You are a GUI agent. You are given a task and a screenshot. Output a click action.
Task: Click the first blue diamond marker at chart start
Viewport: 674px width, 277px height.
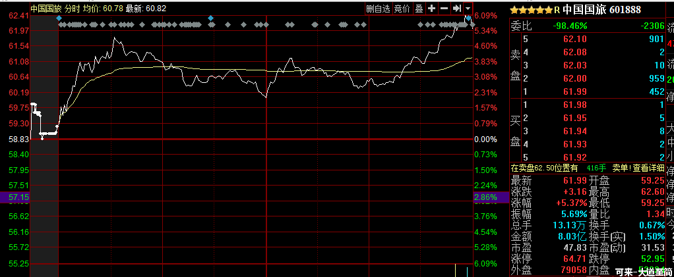click(x=59, y=18)
